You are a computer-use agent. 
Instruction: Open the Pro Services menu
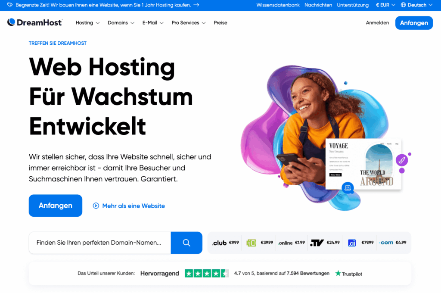click(189, 23)
